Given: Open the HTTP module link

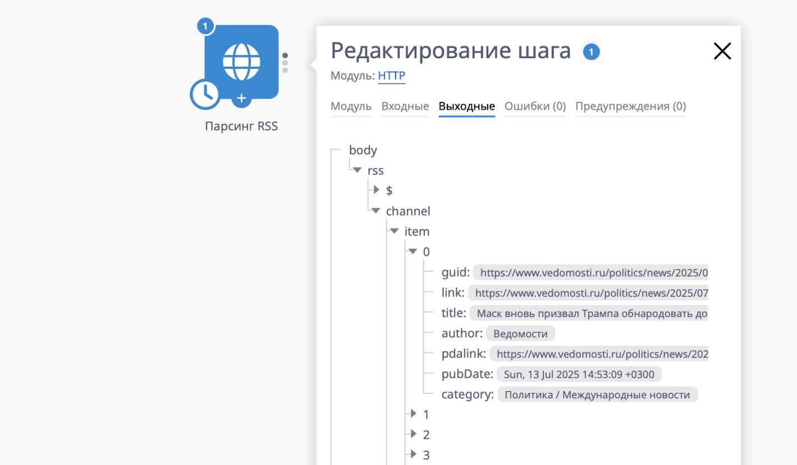Looking at the screenshot, I should [x=391, y=77].
